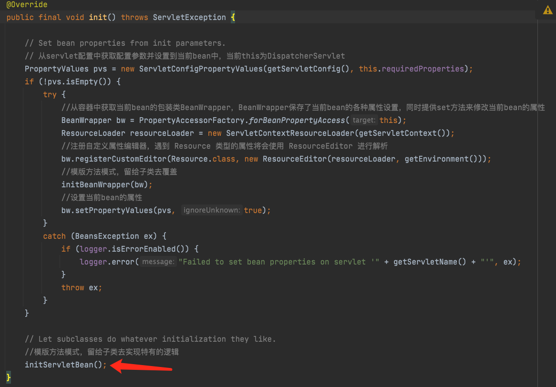Screen dimensions: 556x387
Task: Click the catch keyword
Action: tap(55, 236)
